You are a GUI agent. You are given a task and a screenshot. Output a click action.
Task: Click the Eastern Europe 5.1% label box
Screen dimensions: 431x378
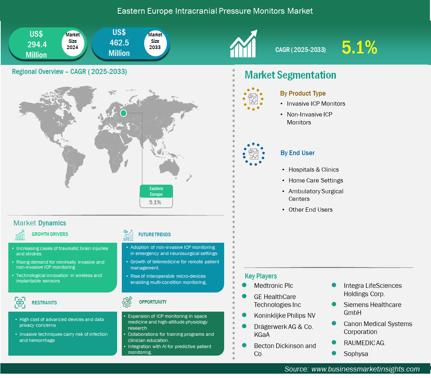click(x=156, y=197)
